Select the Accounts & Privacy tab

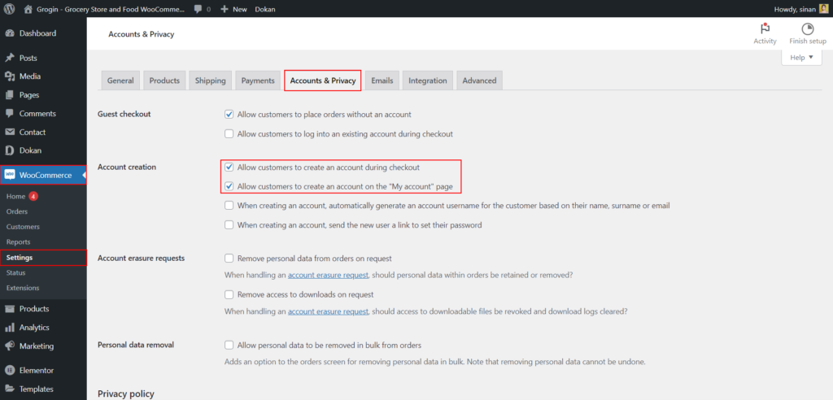(322, 80)
